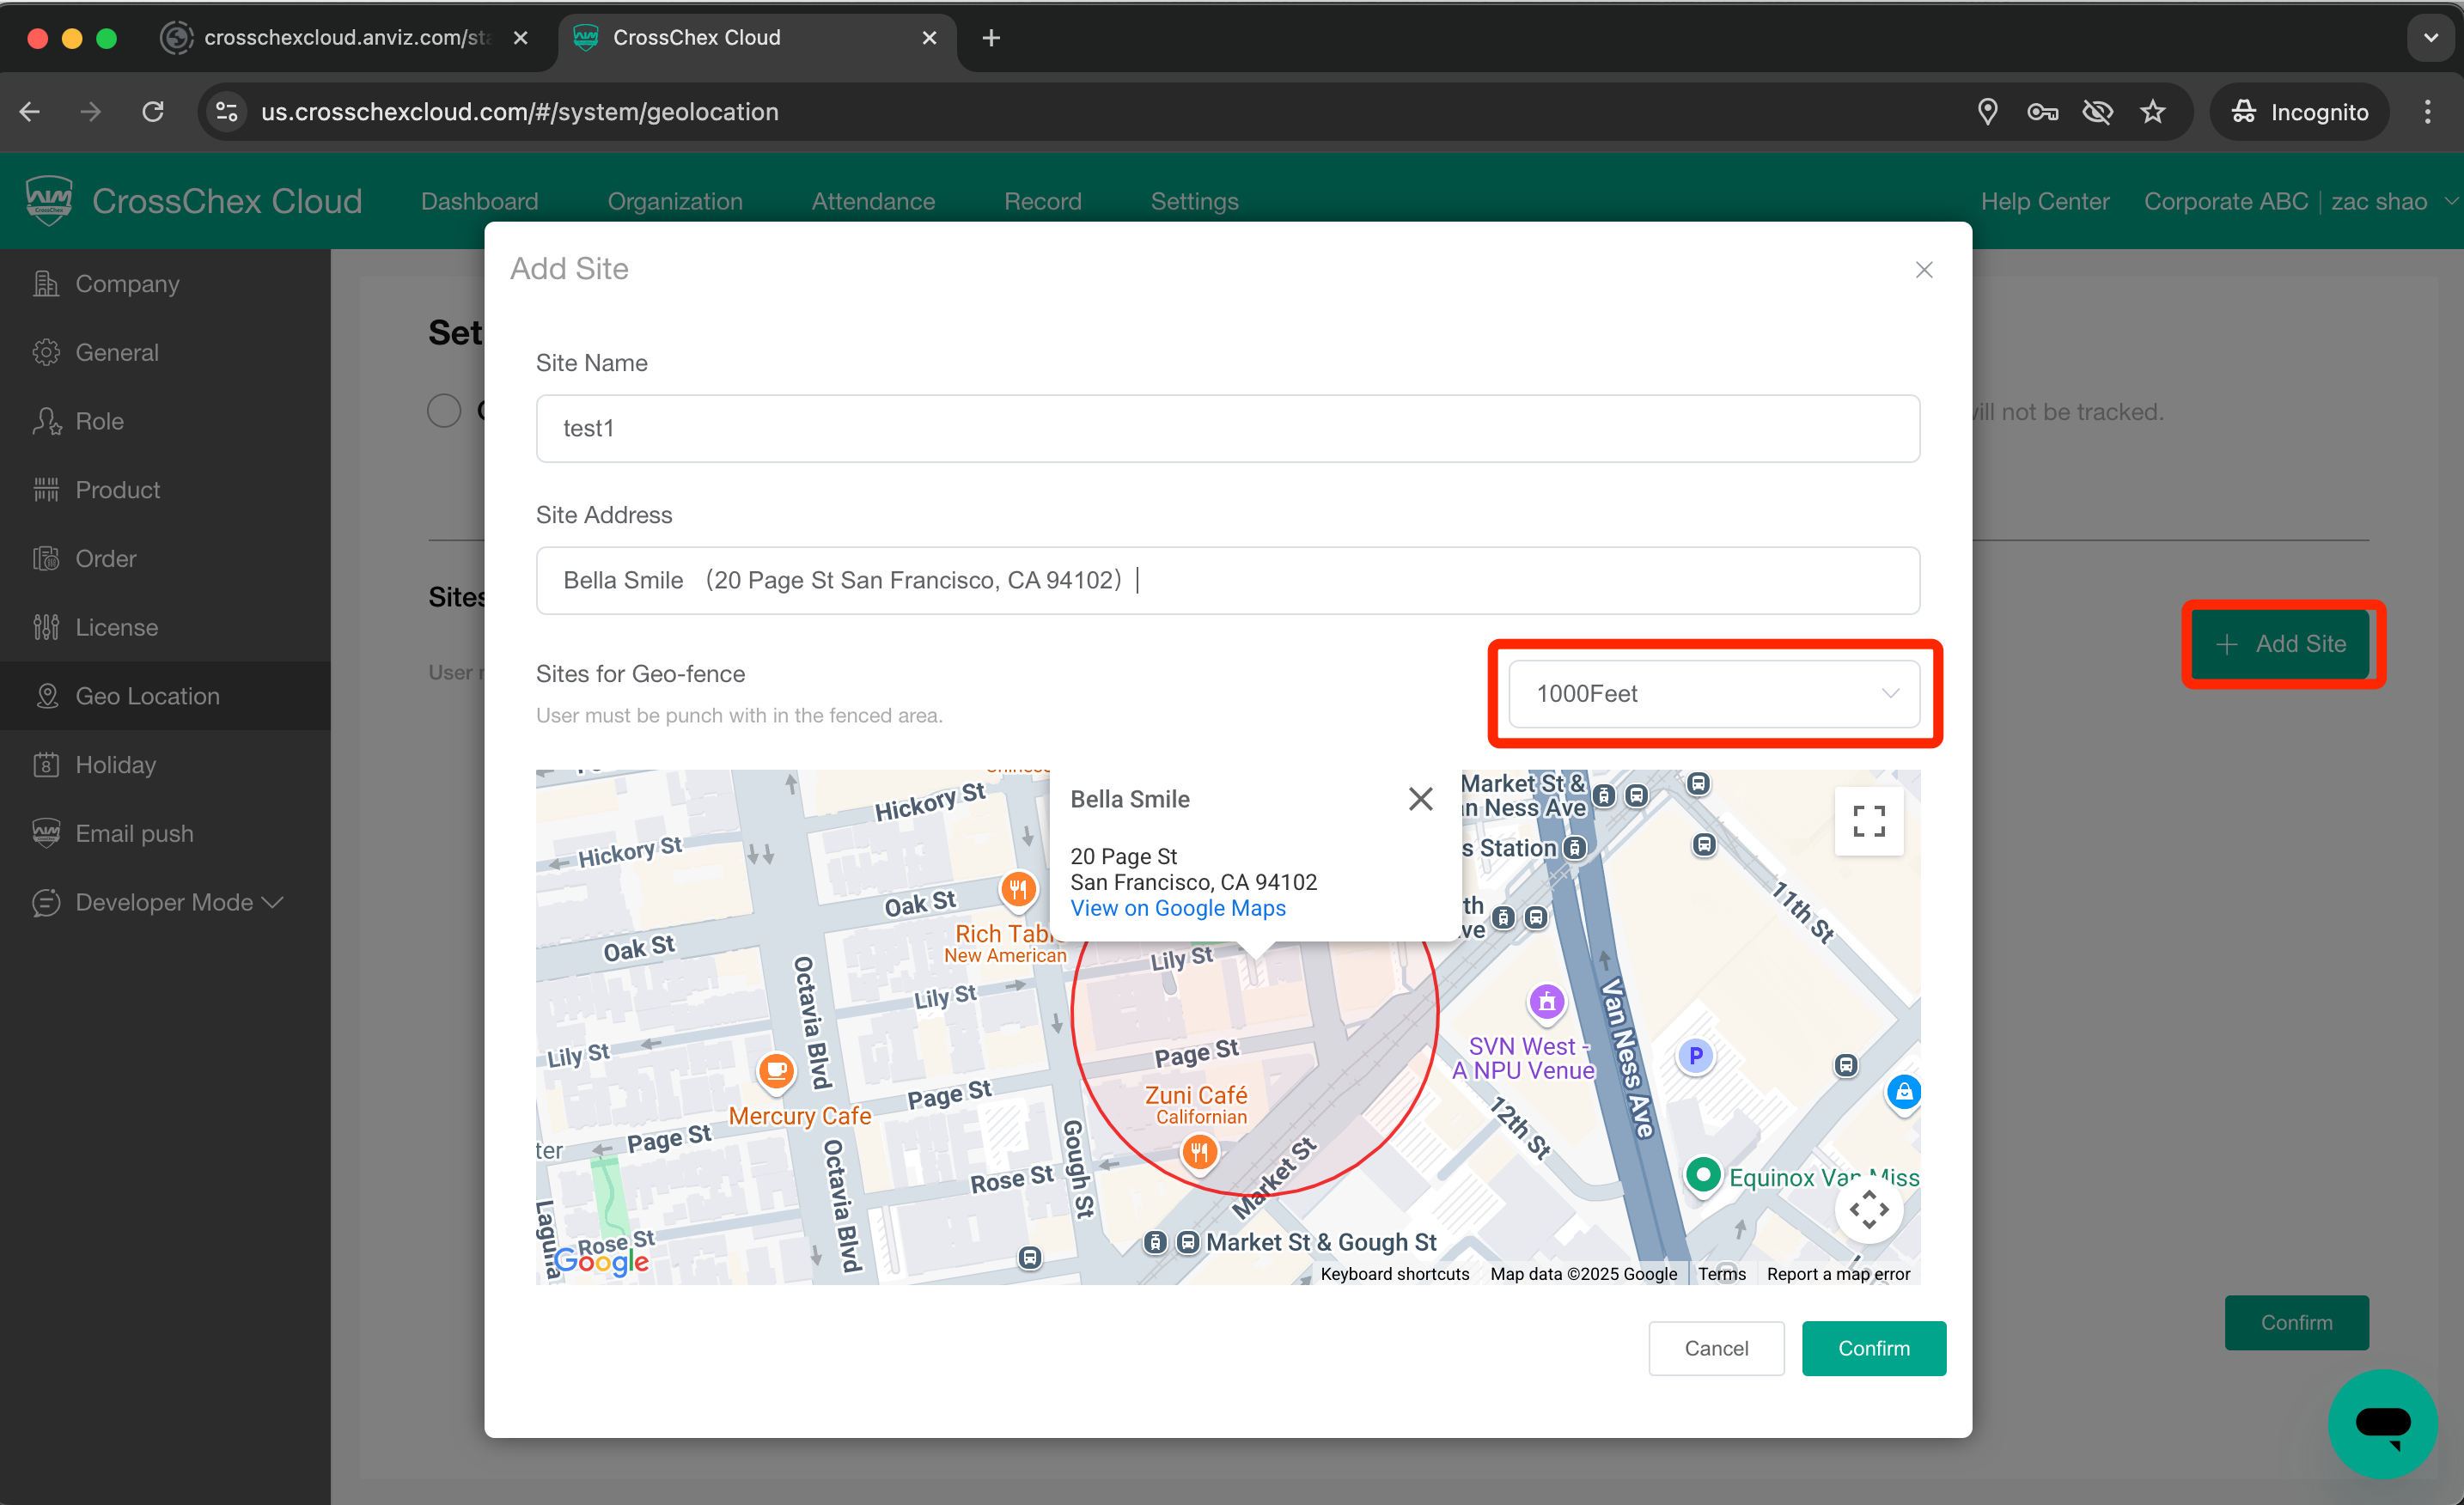Close the Bella Smile map info popup

coord(1420,799)
